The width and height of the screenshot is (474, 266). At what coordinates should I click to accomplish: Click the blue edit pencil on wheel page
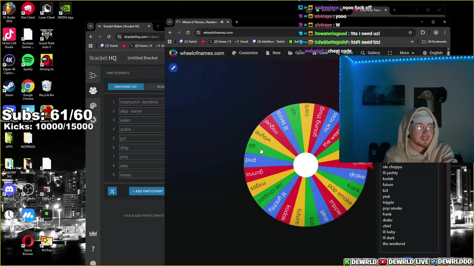(x=173, y=68)
